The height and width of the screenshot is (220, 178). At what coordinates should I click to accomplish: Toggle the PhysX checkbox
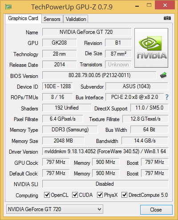pyautogui.click(x=100, y=195)
